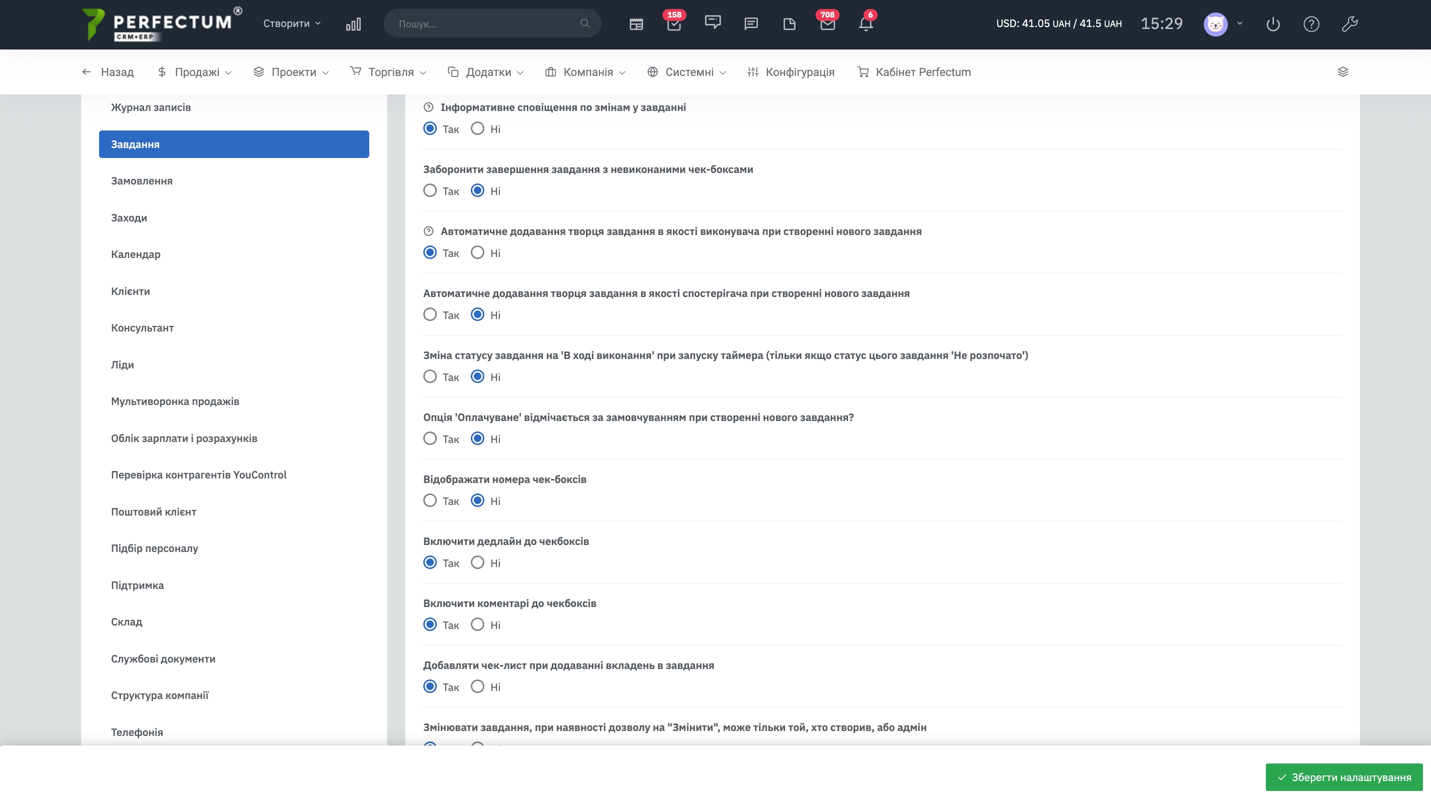The image size is (1431, 793).
Task: Open the help question mark icon
Action: pyautogui.click(x=1311, y=24)
